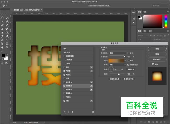This screenshot has height=124, width=170.
Task: Change screen mode icon in toolbox
Action: coord(7,63)
